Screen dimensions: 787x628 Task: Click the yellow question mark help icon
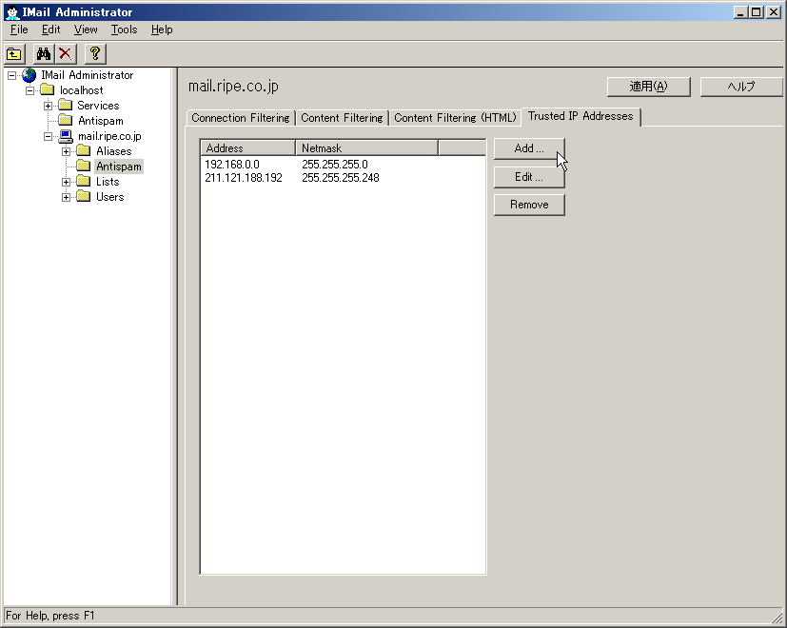95,53
